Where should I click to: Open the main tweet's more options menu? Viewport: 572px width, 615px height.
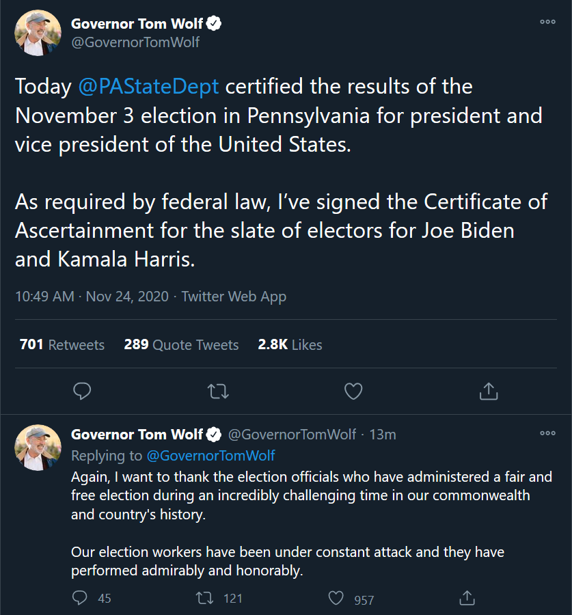pyautogui.click(x=547, y=22)
